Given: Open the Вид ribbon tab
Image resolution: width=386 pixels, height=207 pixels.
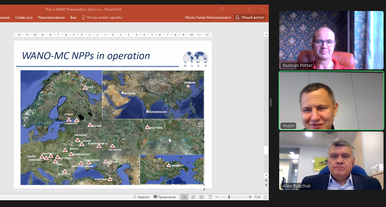Looking at the screenshot, I should click(73, 17).
